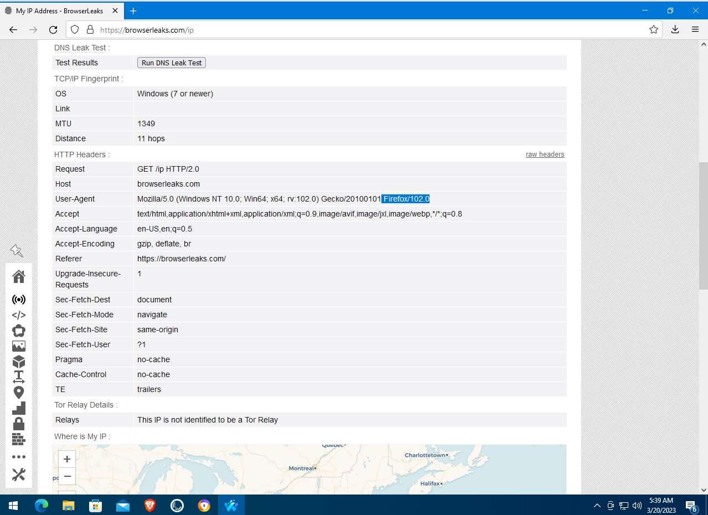This screenshot has height=515, width=708.
Task: Open the WebGL cube icon in the sidebar
Action: (19, 362)
